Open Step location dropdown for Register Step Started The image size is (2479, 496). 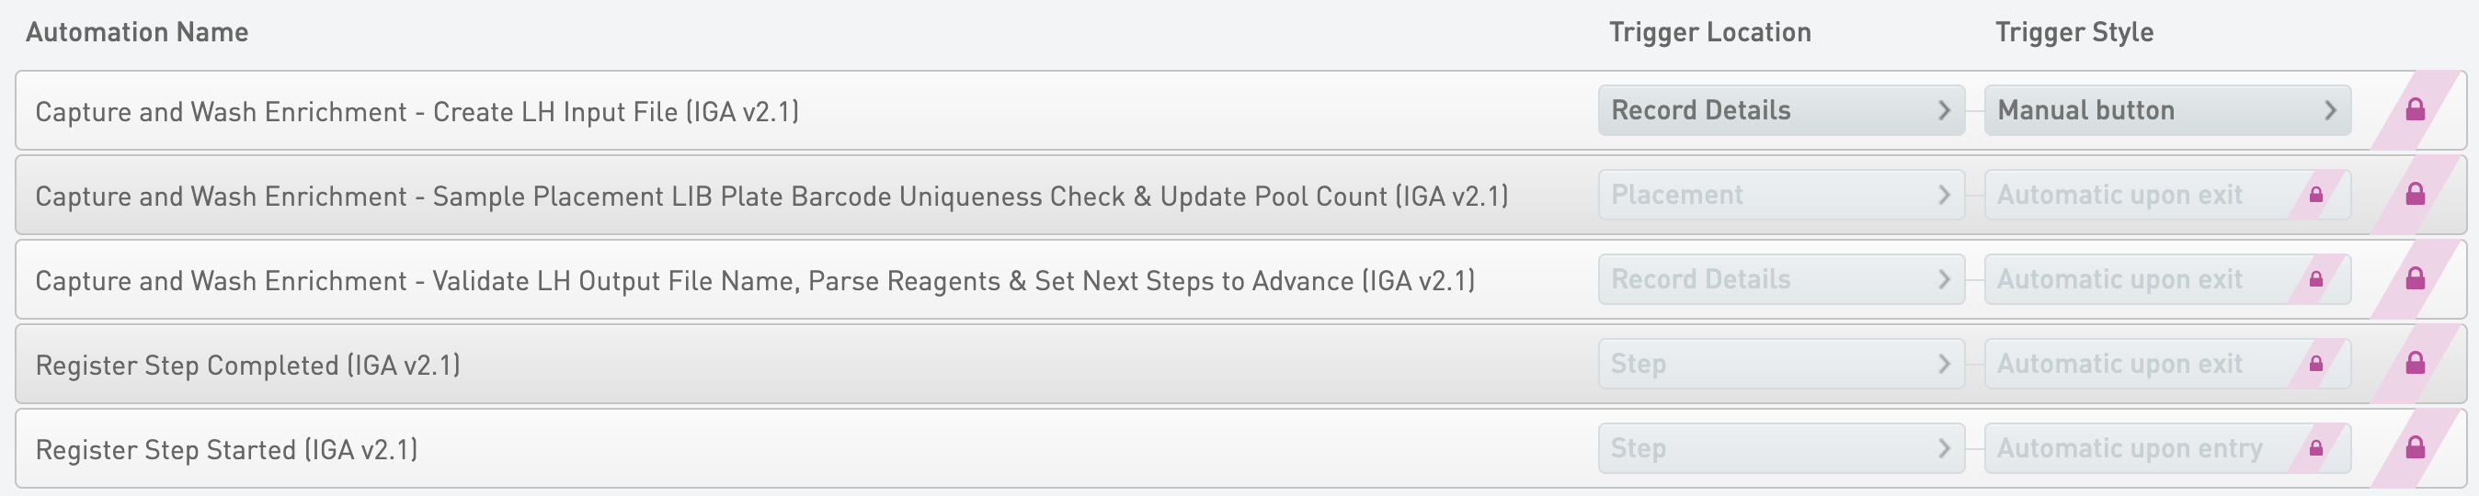(1780, 449)
